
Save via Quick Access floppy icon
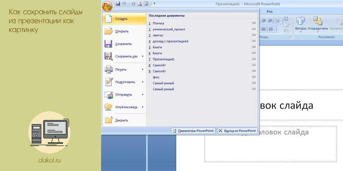[x=118, y=4]
